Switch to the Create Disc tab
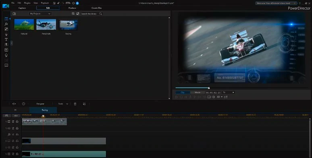Screen dimensions: 312x158 [x=96, y=8]
